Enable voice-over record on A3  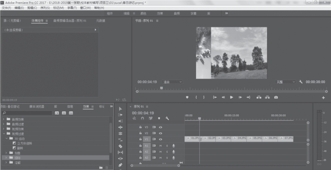point(174,157)
